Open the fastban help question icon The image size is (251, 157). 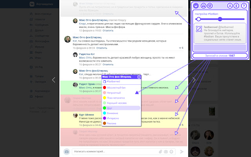(244, 5)
